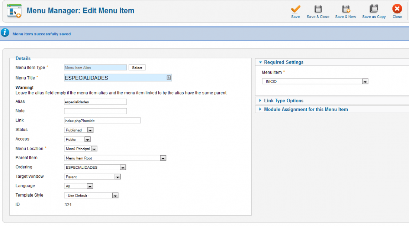Click into the empty Note field

pos(96,111)
